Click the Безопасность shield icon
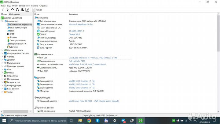This screenshot has width=220, height=124. click(x=5, y=82)
